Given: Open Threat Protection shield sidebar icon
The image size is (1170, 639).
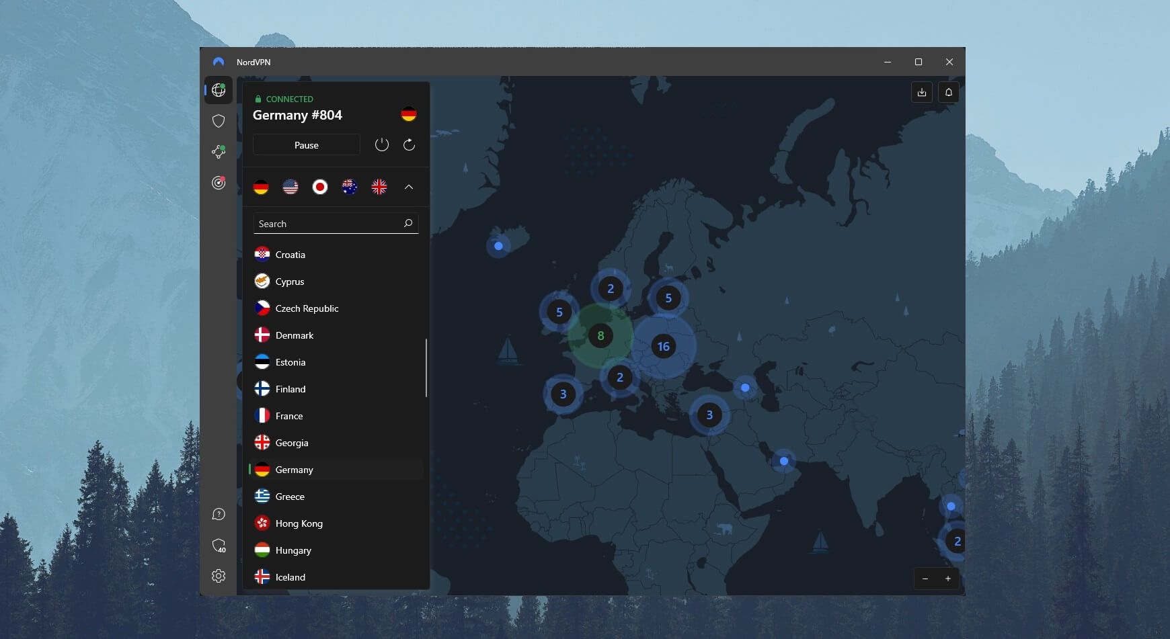Looking at the screenshot, I should click(219, 121).
